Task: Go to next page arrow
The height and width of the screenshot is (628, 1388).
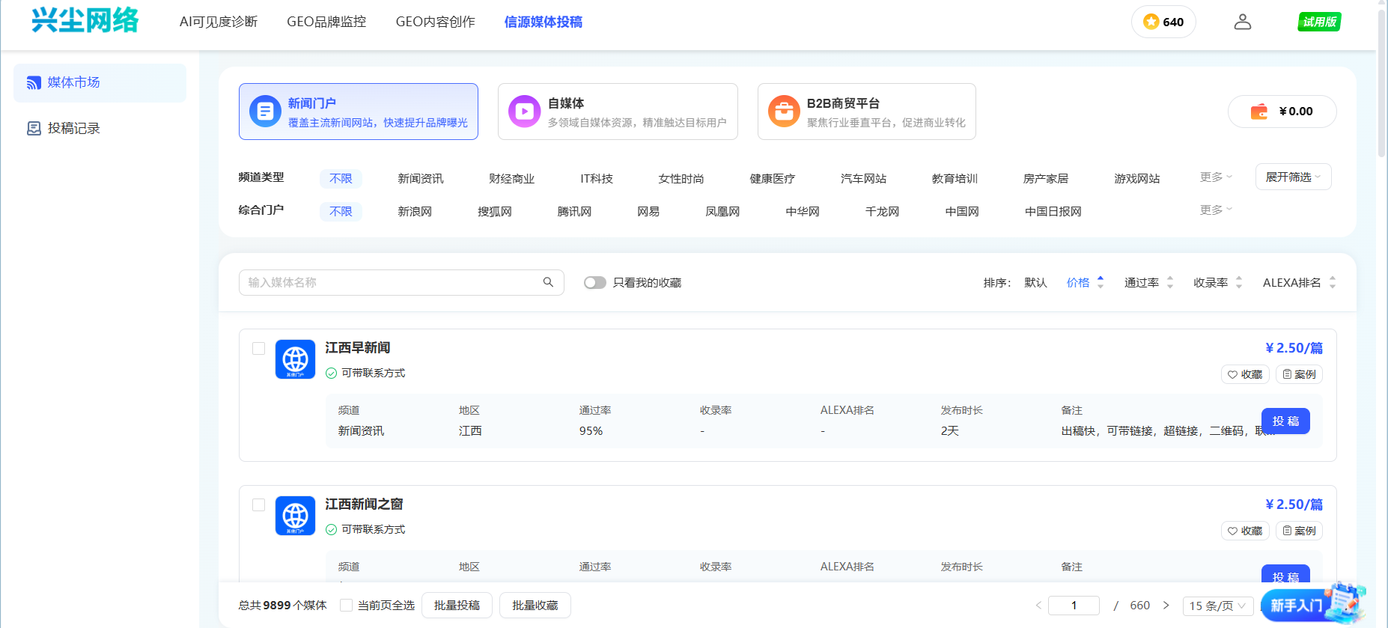Action: point(1166,606)
